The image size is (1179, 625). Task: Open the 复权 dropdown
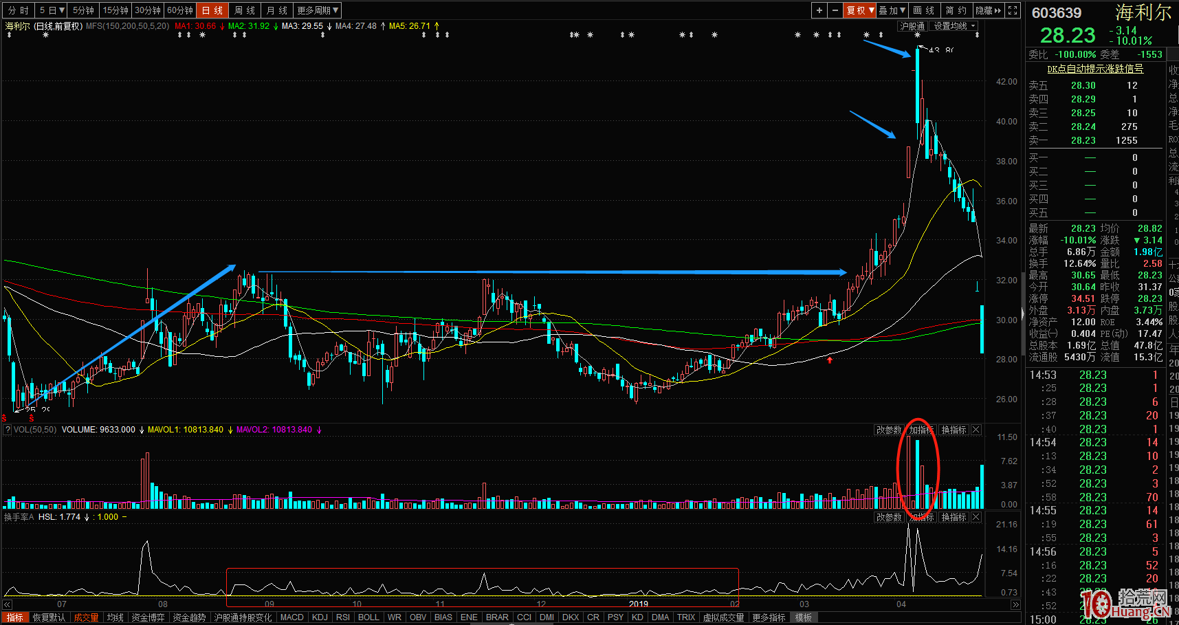tap(860, 10)
